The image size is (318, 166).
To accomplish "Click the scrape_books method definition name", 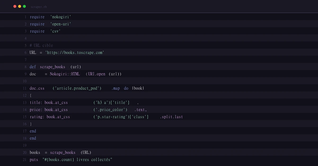I will point(52,67).
